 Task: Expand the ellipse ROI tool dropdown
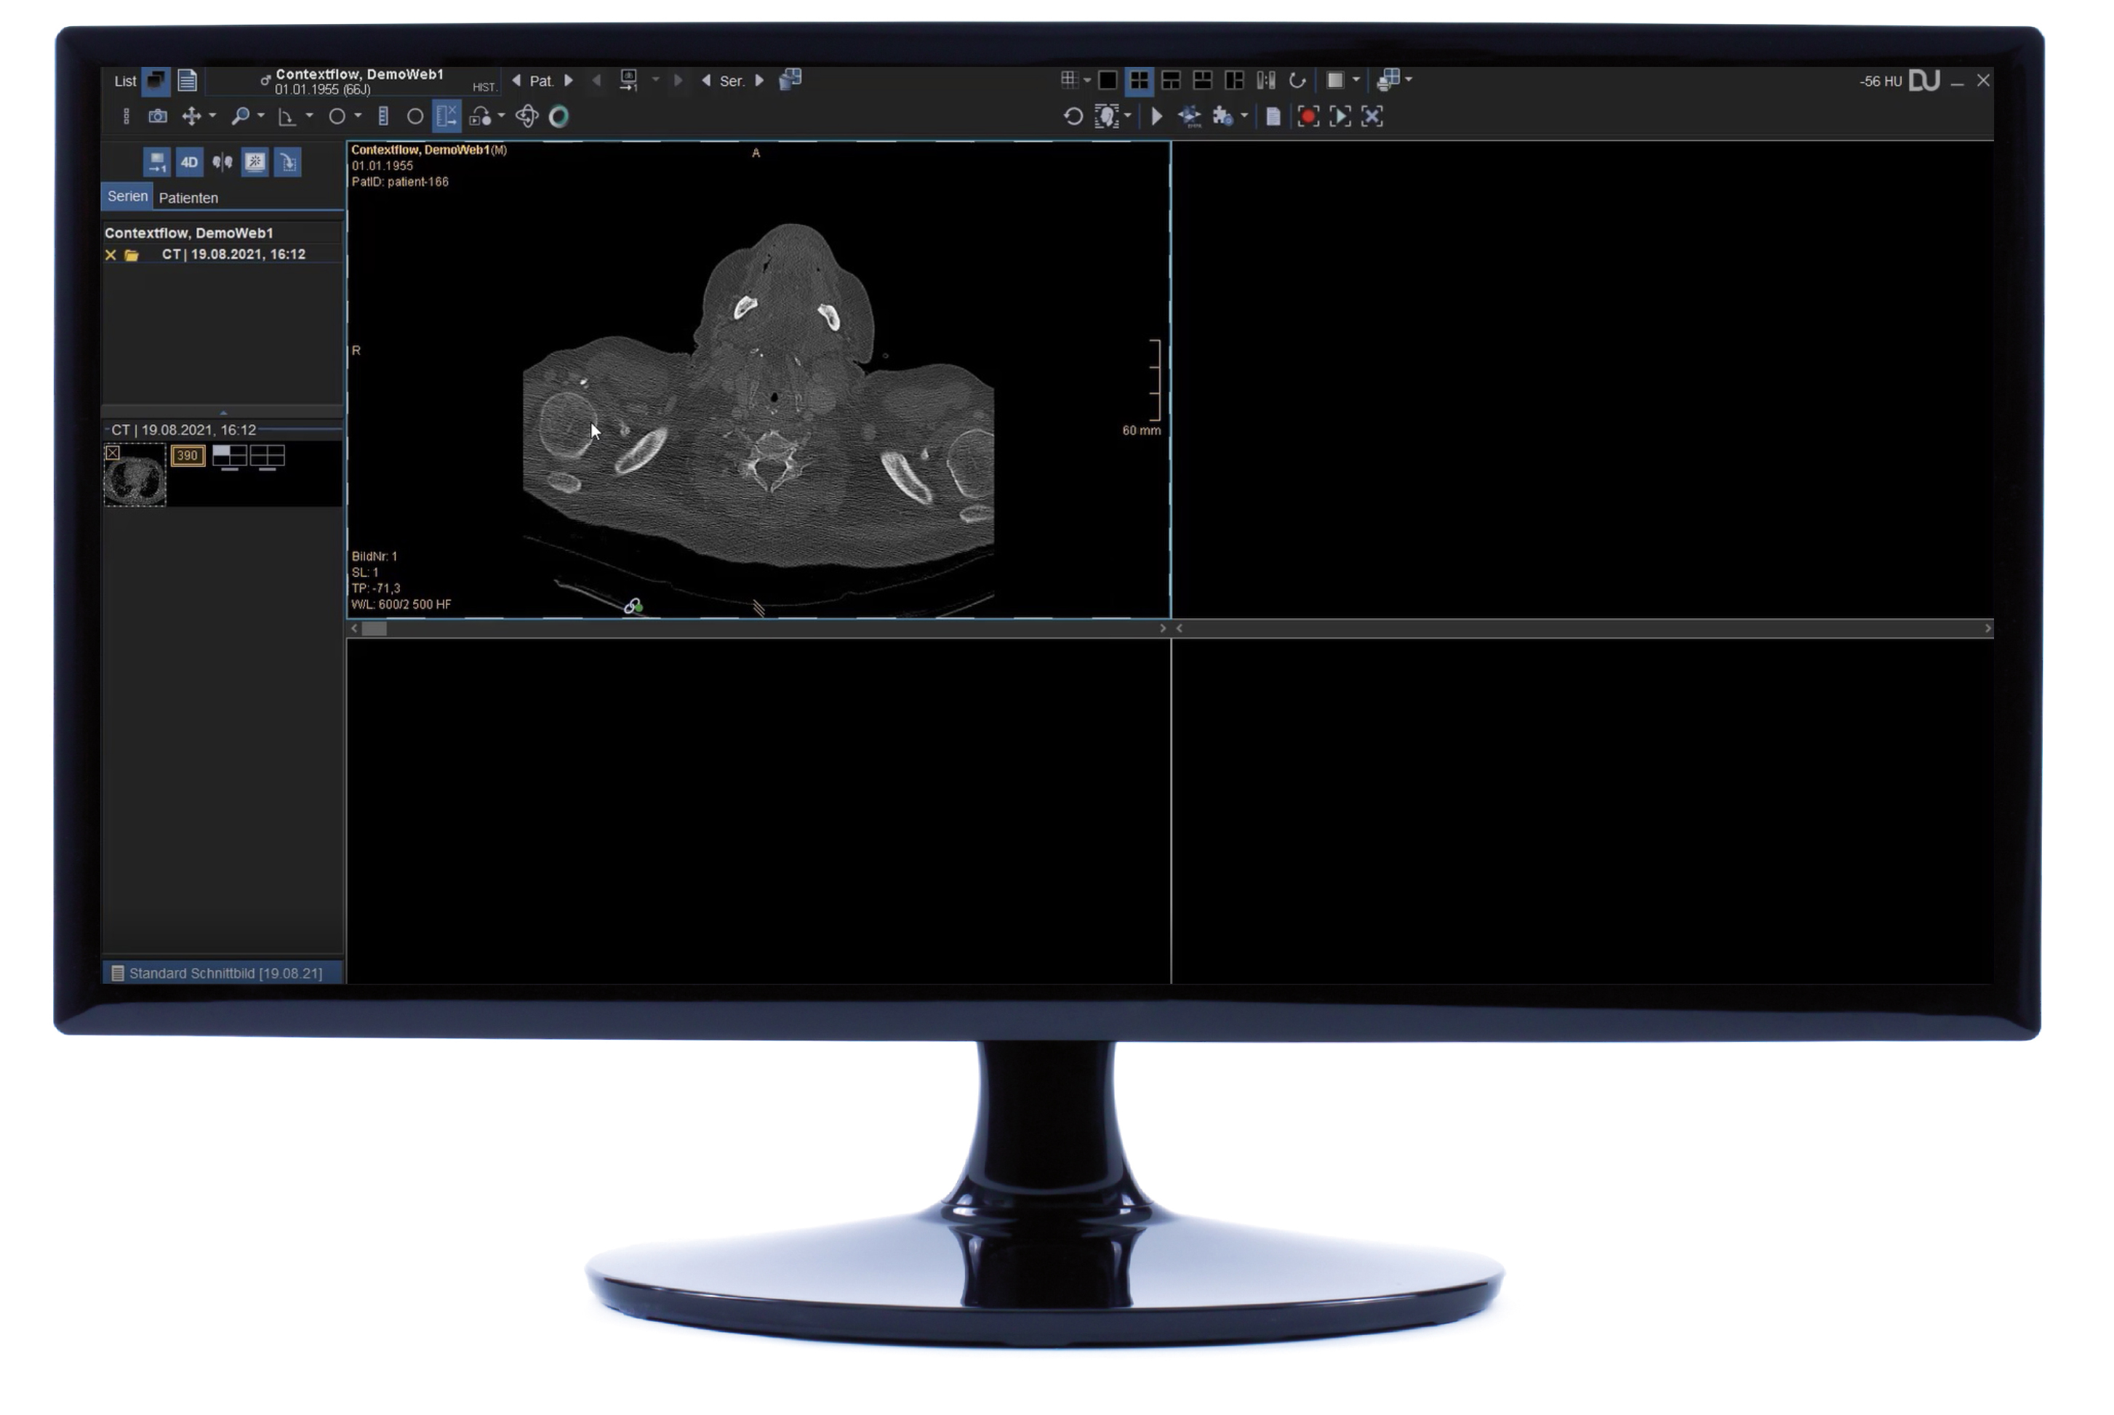(359, 116)
